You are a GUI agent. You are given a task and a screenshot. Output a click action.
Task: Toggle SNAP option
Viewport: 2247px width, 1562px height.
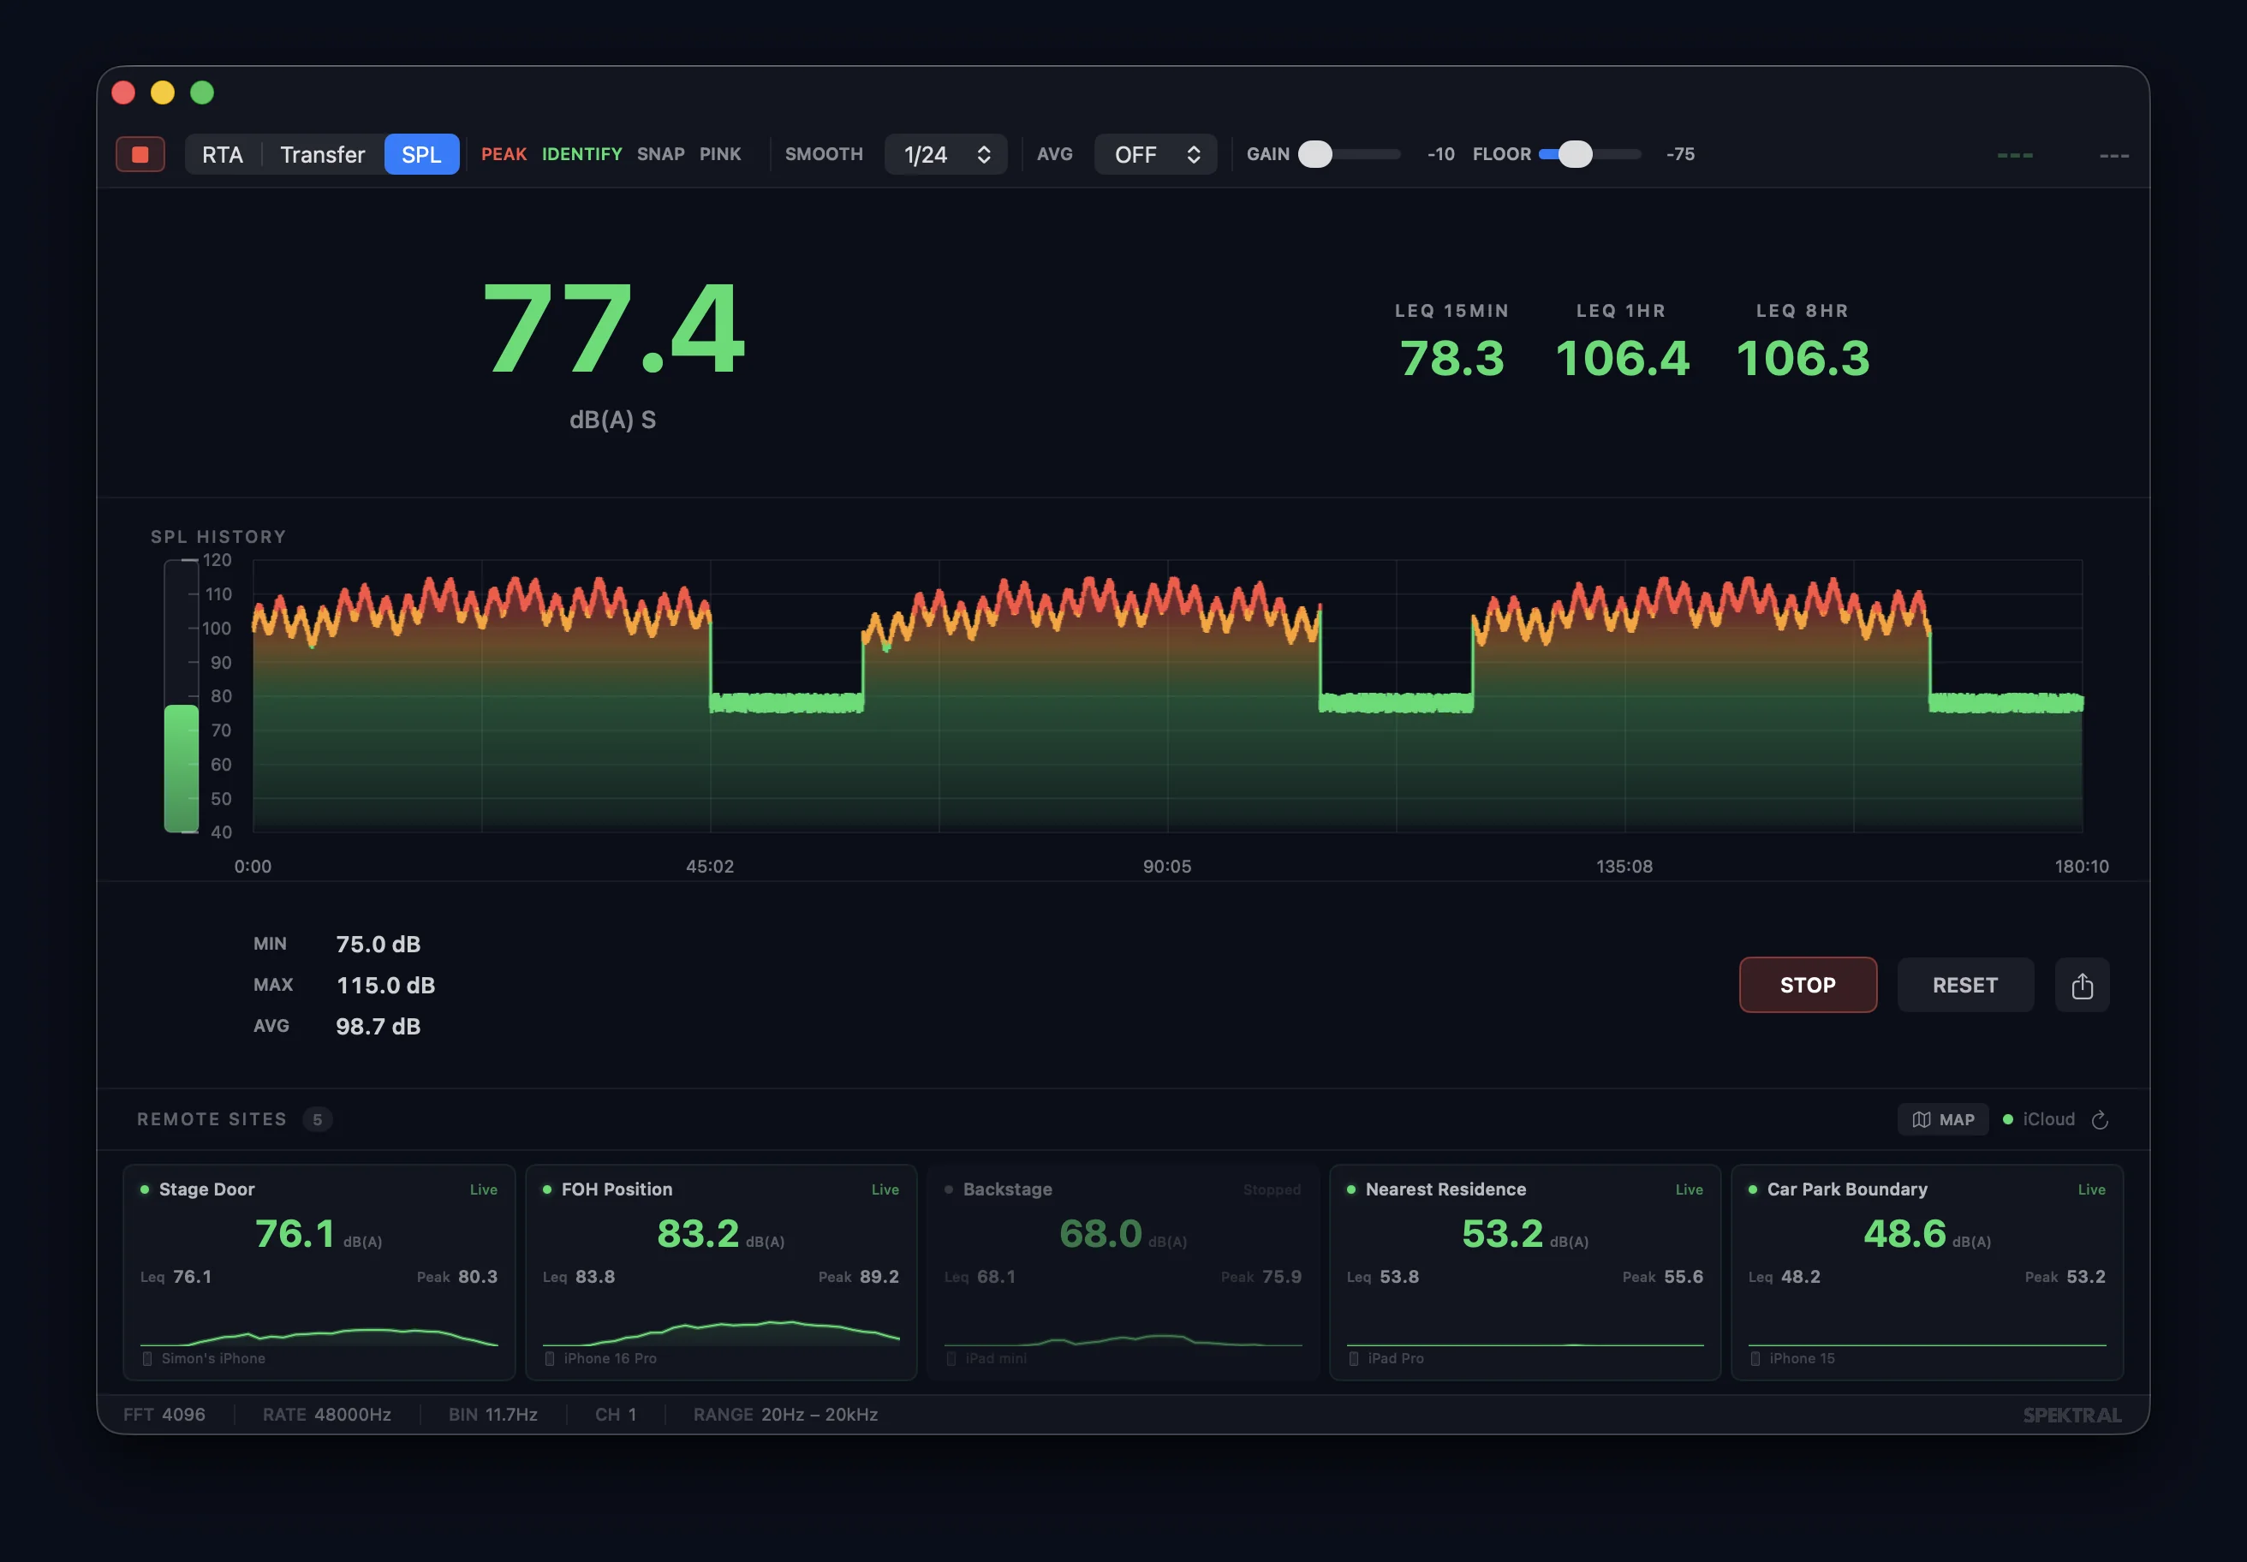(x=660, y=155)
